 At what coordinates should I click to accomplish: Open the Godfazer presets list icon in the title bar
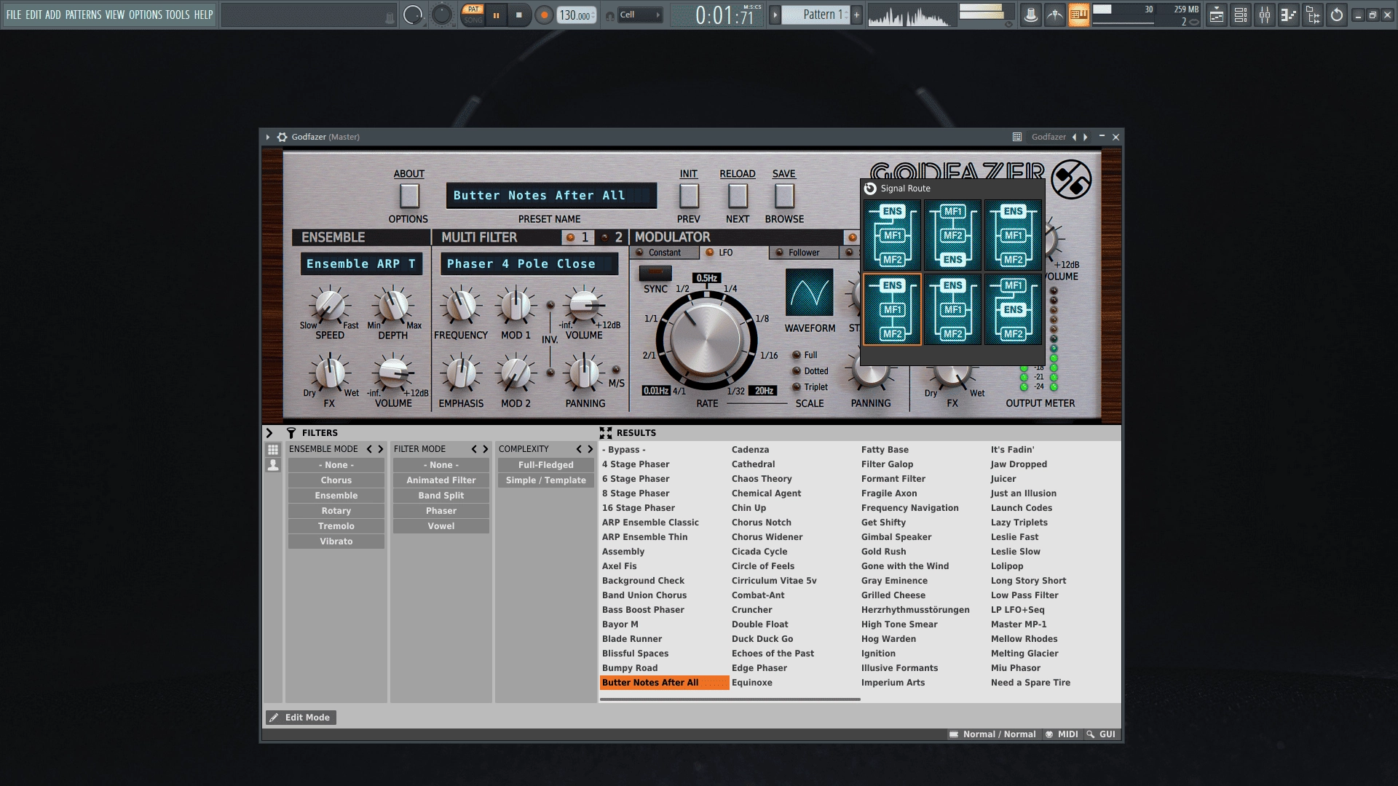pyautogui.click(x=1017, y=137)
